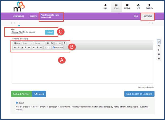Click the print icon on right sidebar
165x120 pixels.
[159, 42]
